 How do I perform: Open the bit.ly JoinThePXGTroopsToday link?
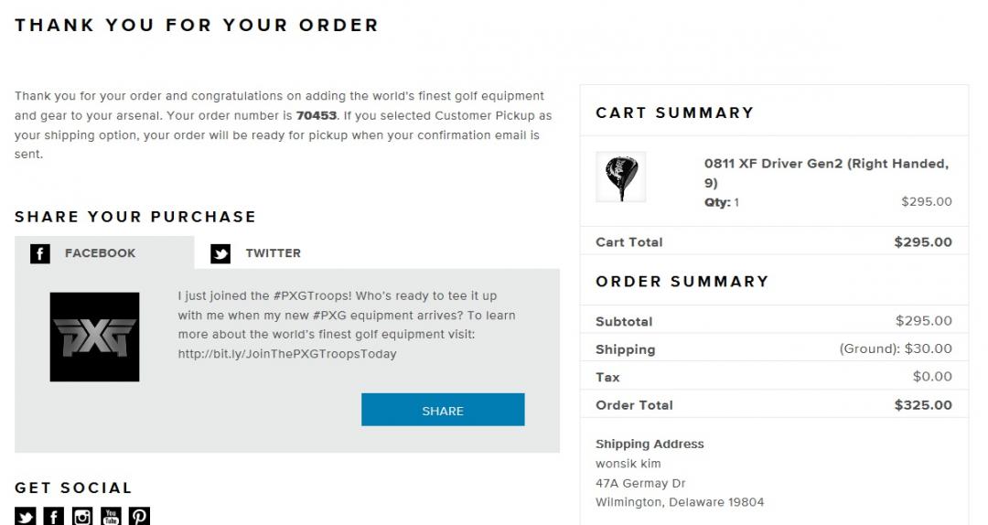[287, 354]
